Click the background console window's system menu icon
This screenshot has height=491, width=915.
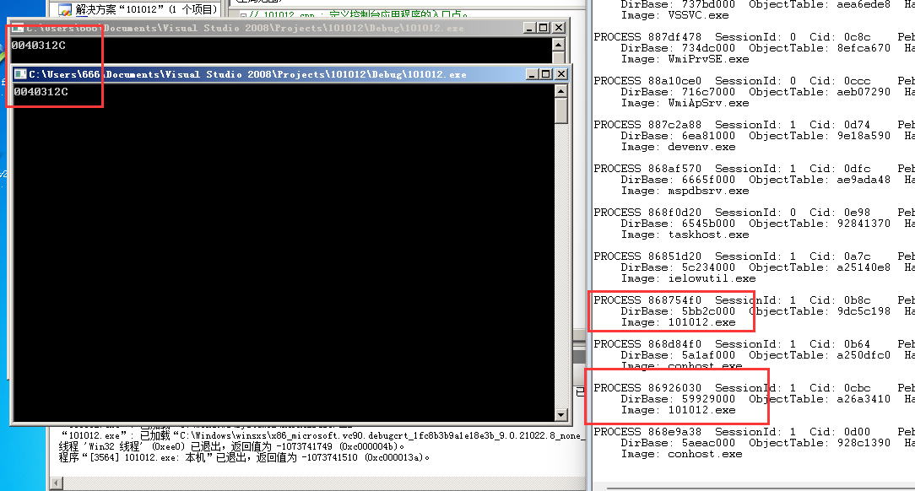coord(18,28)
